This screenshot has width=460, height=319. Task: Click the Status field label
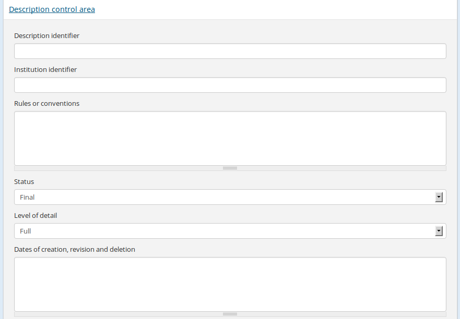point(24,181)
